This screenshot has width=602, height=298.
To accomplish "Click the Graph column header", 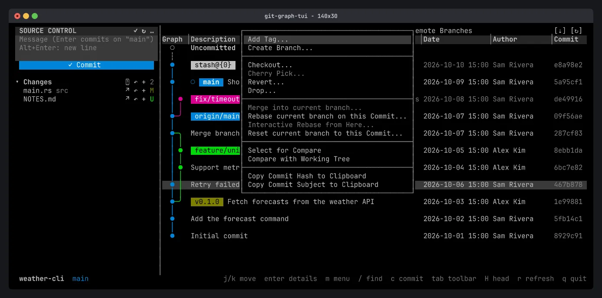I will (x=172, y=39).
